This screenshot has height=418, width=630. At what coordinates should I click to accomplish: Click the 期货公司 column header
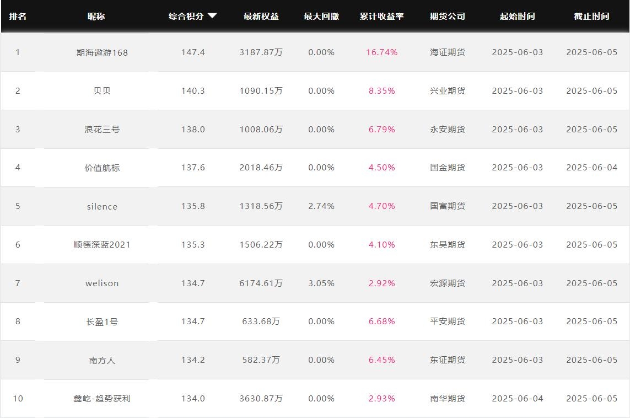point(448,17)
